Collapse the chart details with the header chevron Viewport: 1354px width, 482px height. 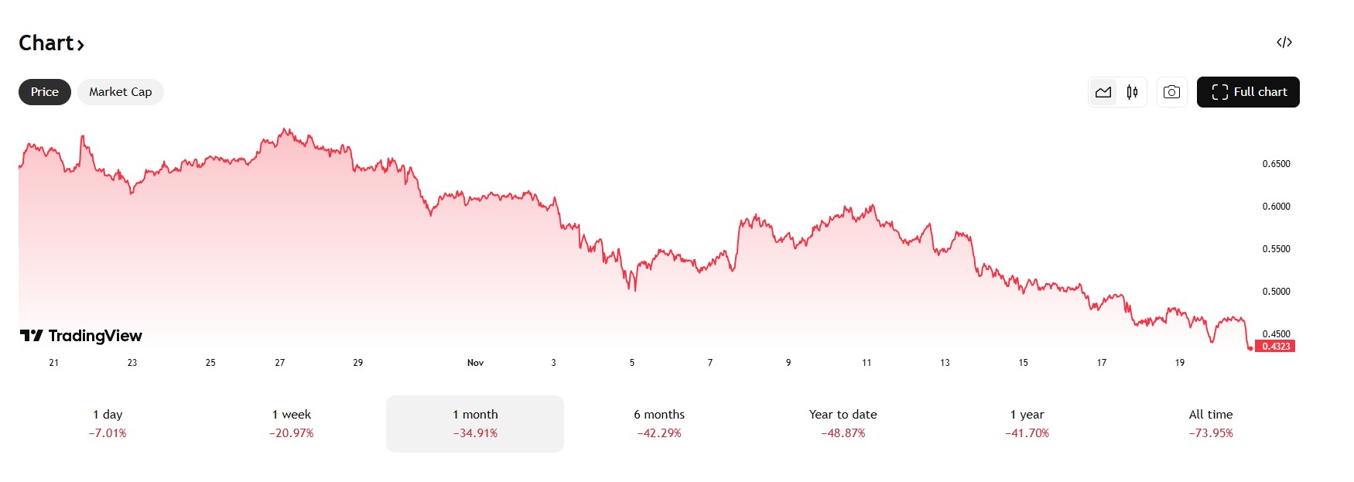[x=81, y=45]
